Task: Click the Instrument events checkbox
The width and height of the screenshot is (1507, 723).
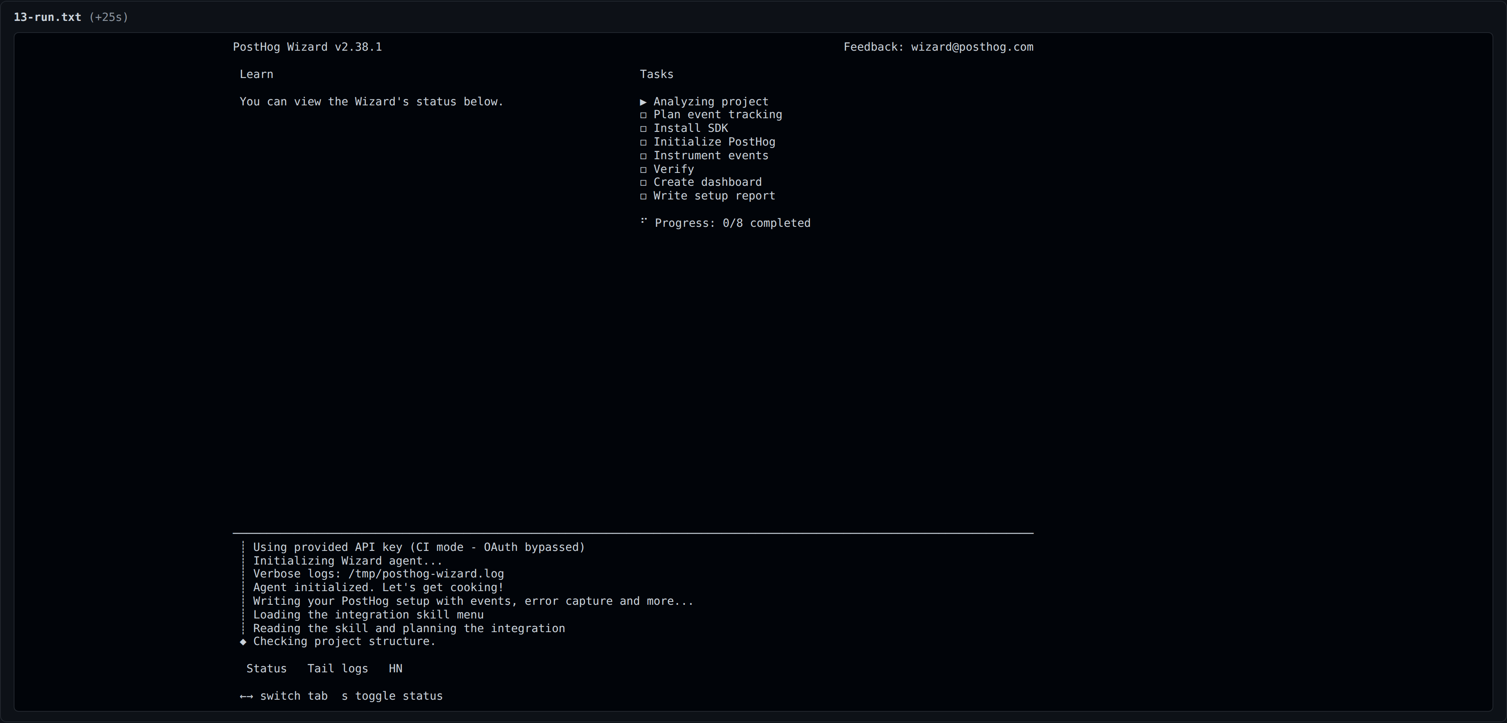Action: [x=644, y=156]
